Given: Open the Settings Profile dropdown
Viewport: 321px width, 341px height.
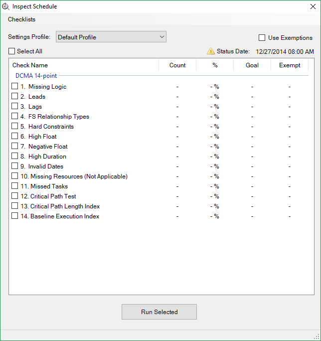Looking at the screenshot, I should (111, 37).
